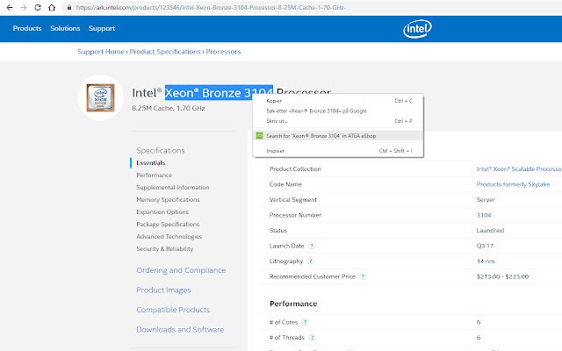Screen dimensions: 562x351
Task: Open the Support menu in header
Action: point(102,28)
